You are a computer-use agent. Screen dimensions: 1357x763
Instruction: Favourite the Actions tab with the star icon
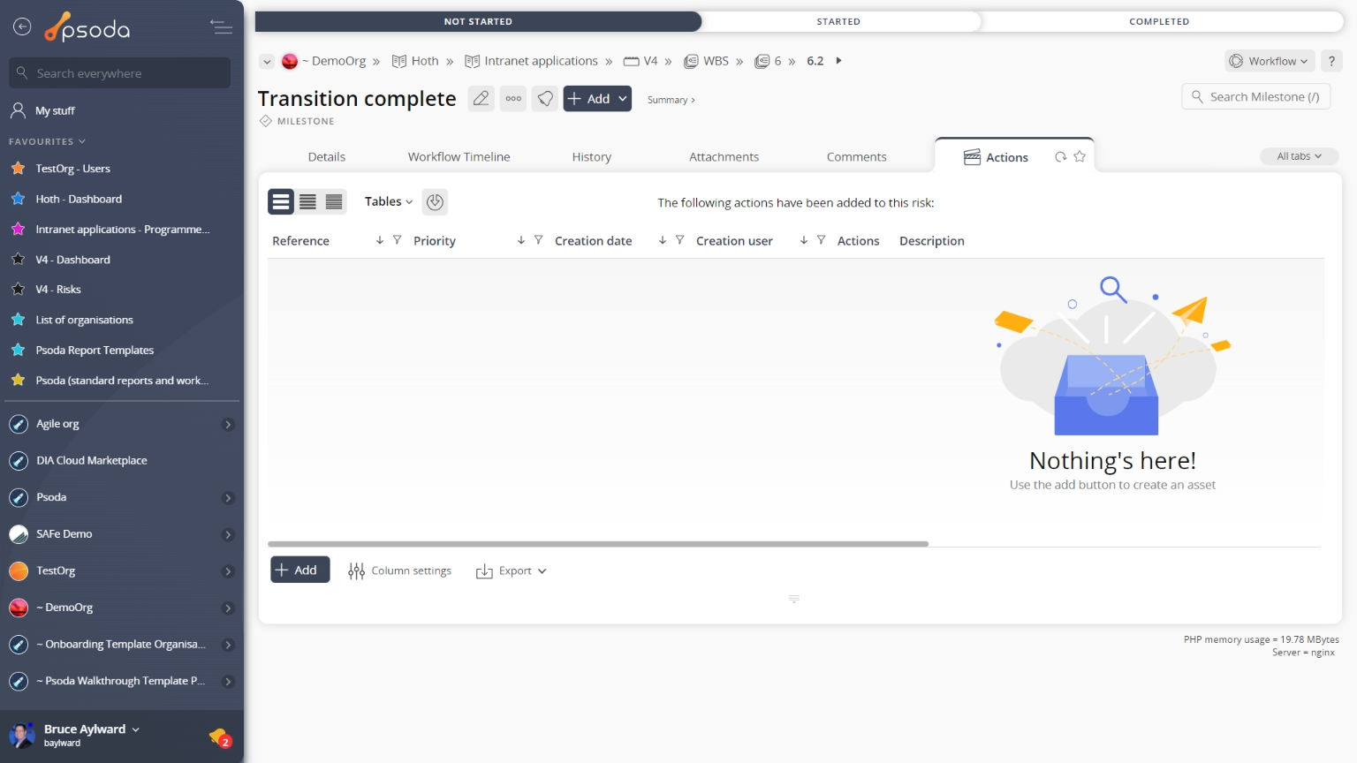[1080, 156]
